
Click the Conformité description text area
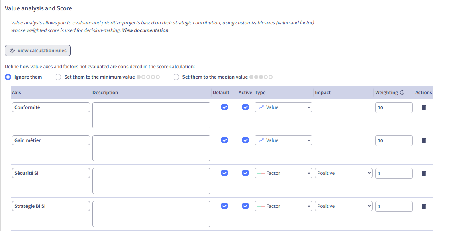click(151, 115)
